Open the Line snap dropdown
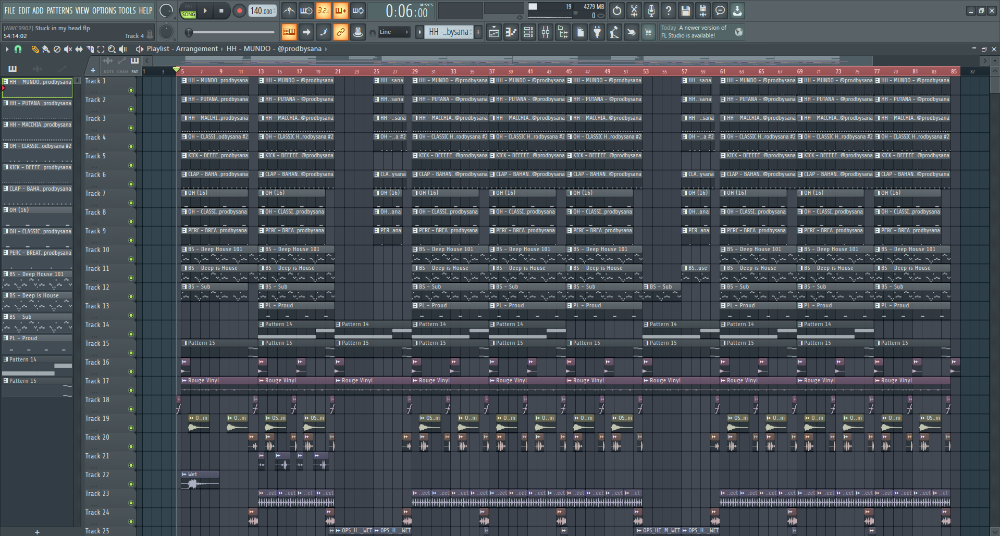 coord(393,32)
